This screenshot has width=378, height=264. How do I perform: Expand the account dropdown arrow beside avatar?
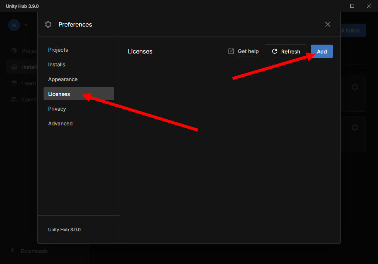[26, 25]
